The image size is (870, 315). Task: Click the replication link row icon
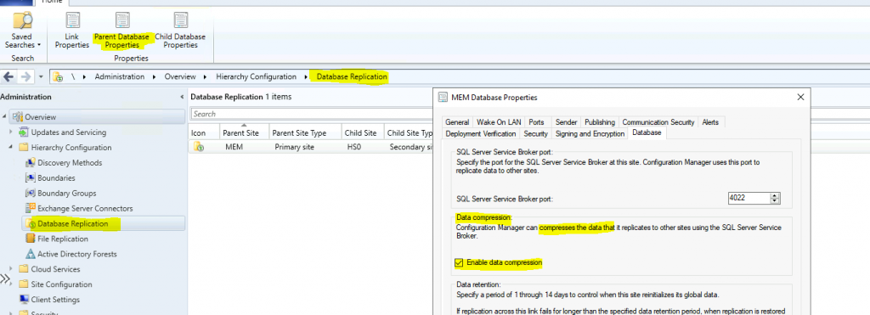click(x=199, y=148)
